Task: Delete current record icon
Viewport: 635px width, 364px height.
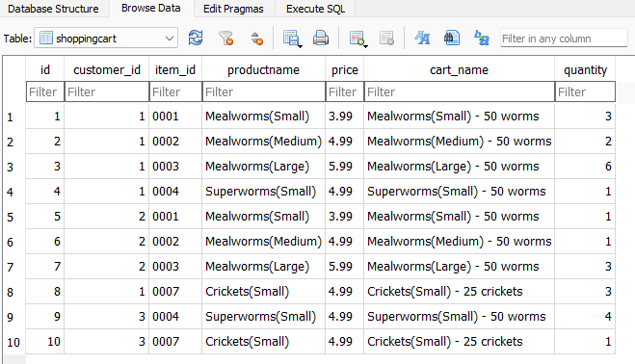Action: [x=386, y=39]
